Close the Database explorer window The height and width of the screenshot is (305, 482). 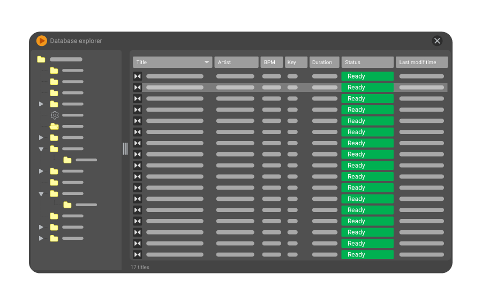[x=437, y=41]
